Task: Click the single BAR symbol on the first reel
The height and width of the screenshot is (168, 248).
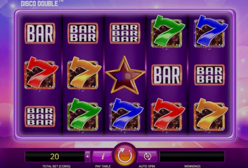Action: (40, 33)
